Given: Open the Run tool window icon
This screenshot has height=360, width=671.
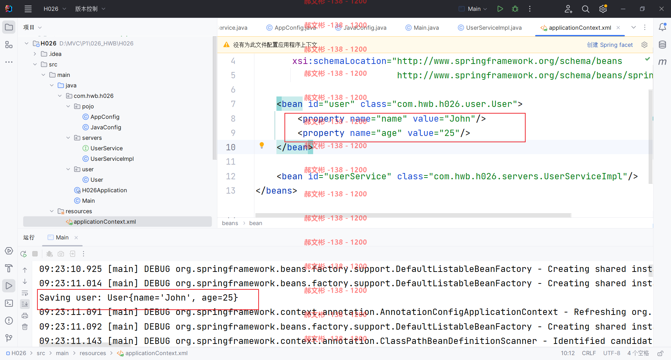Looking at the screenshot, I should coord(9,286).
